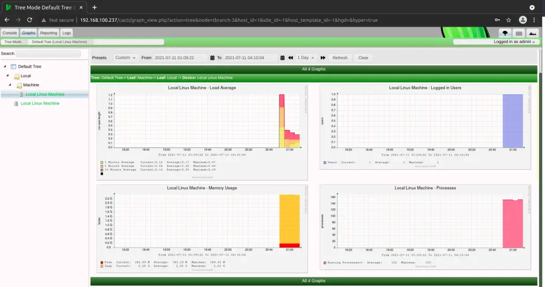Switch to Preview Mode mountain icon

click(532, 33)
